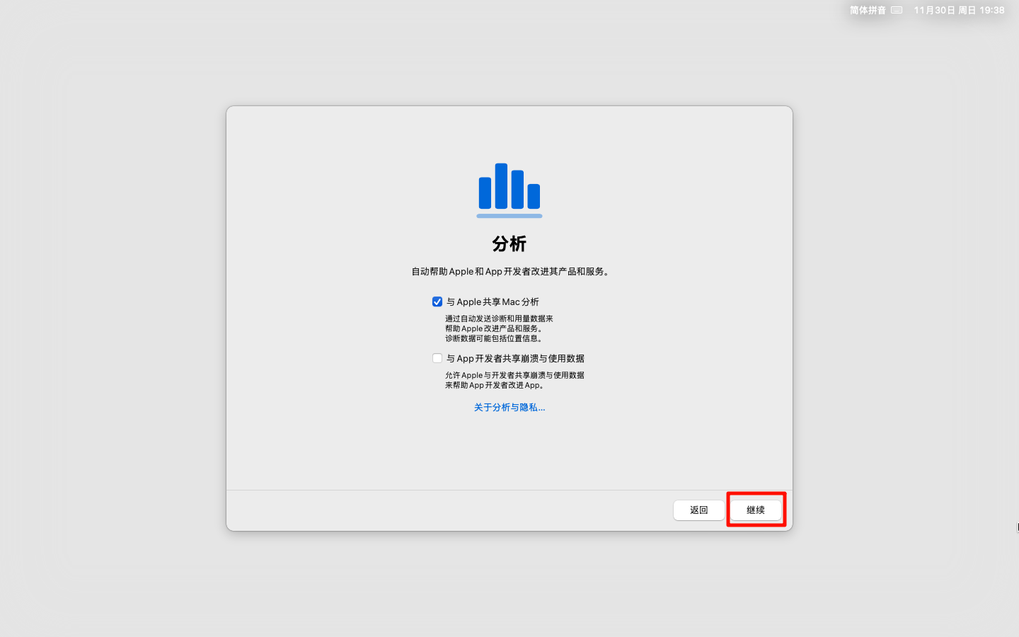This screenshot has height=637, width=1019.
Task: Click the 11月30日 周日 19:38 clock
Action: coord(959,10)
